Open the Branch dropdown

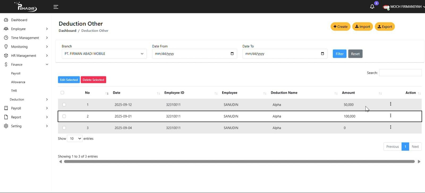coord(104,54)
